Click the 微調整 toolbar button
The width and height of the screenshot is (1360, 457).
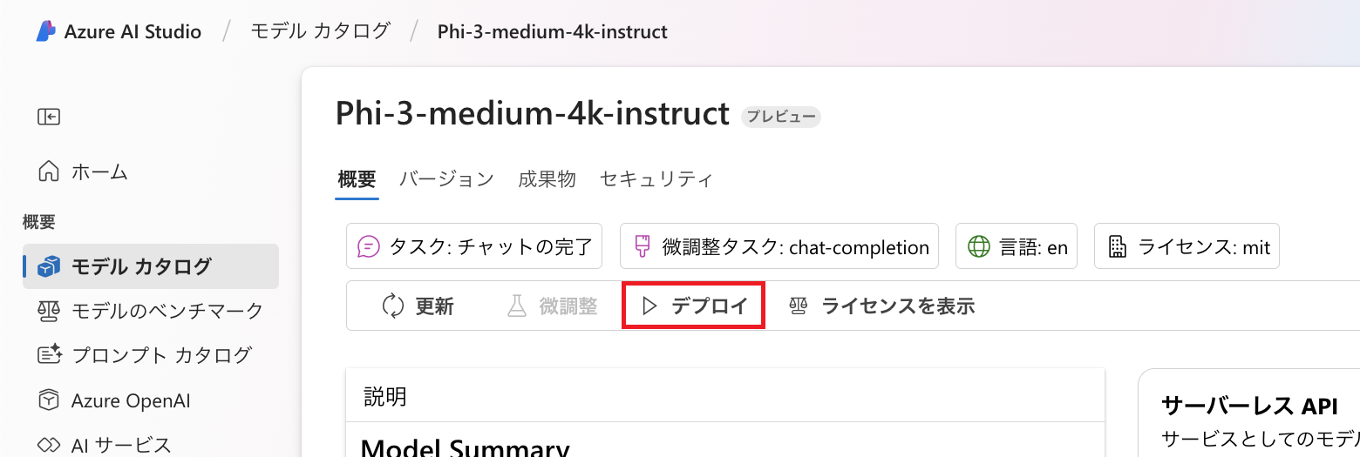pyautogui.click(x=553, y=306)
